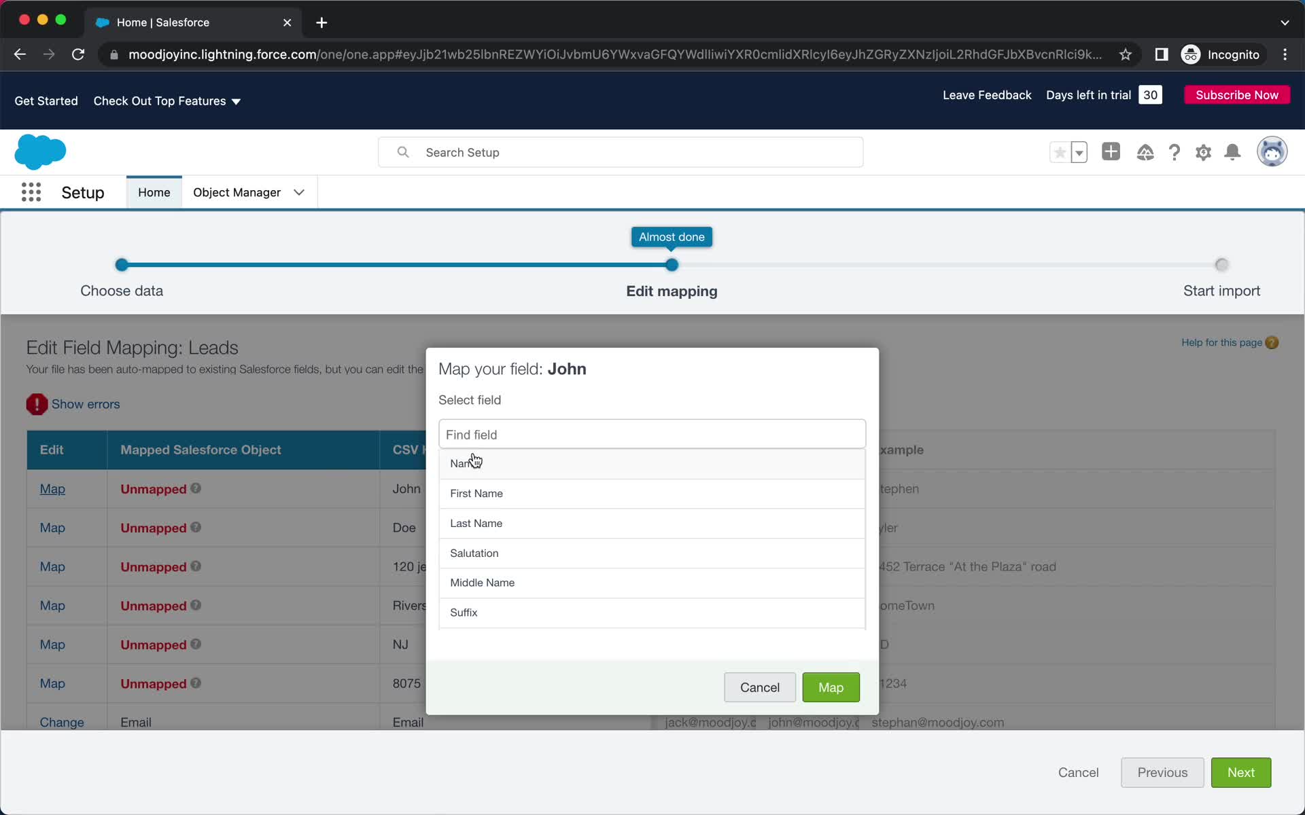The image size is (1305, 815).
Task: Select Last Name from the field list
Action: click(x=652, y=524)
